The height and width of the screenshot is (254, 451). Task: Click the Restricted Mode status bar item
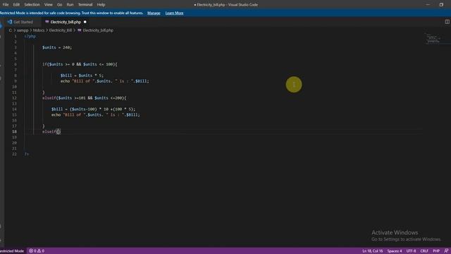[12, 251]
